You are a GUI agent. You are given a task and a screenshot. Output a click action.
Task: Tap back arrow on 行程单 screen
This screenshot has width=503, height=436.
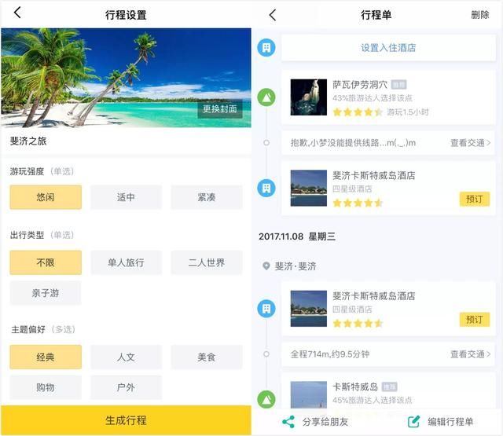point(273,15)
